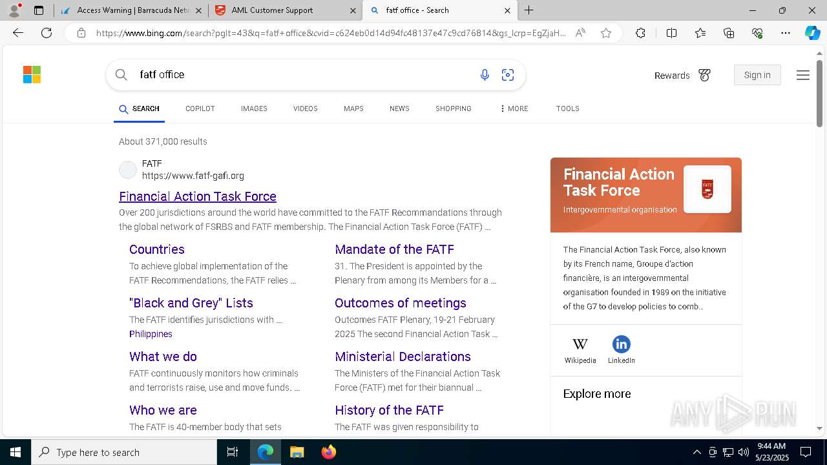Click the FATF logo thumbnail
This screenshot has width=827, height=465.
click(x=707, y=189)
